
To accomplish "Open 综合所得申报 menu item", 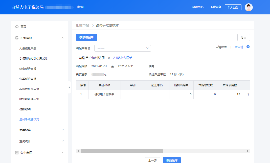I will (x=28, y=69).
